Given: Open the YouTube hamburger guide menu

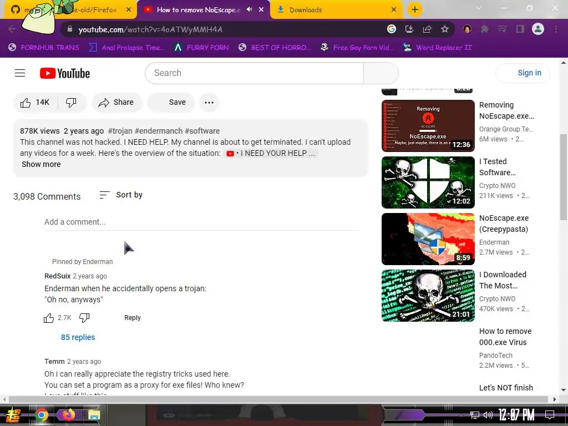Looking at the screenshot, I should 20,73.
